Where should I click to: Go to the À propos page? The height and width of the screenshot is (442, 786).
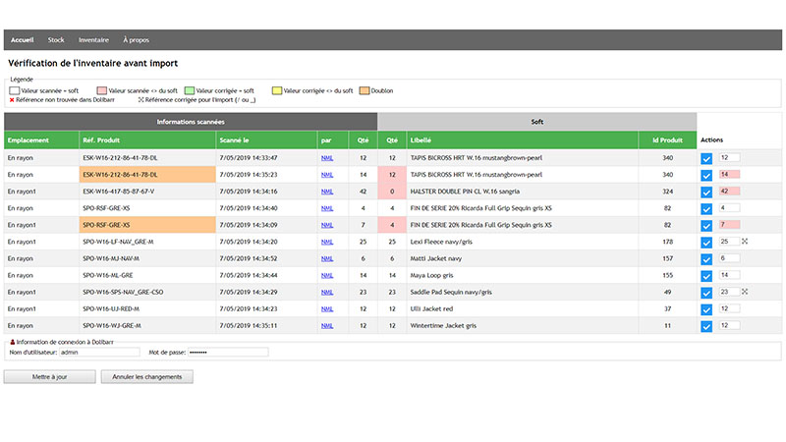(137, 40)
